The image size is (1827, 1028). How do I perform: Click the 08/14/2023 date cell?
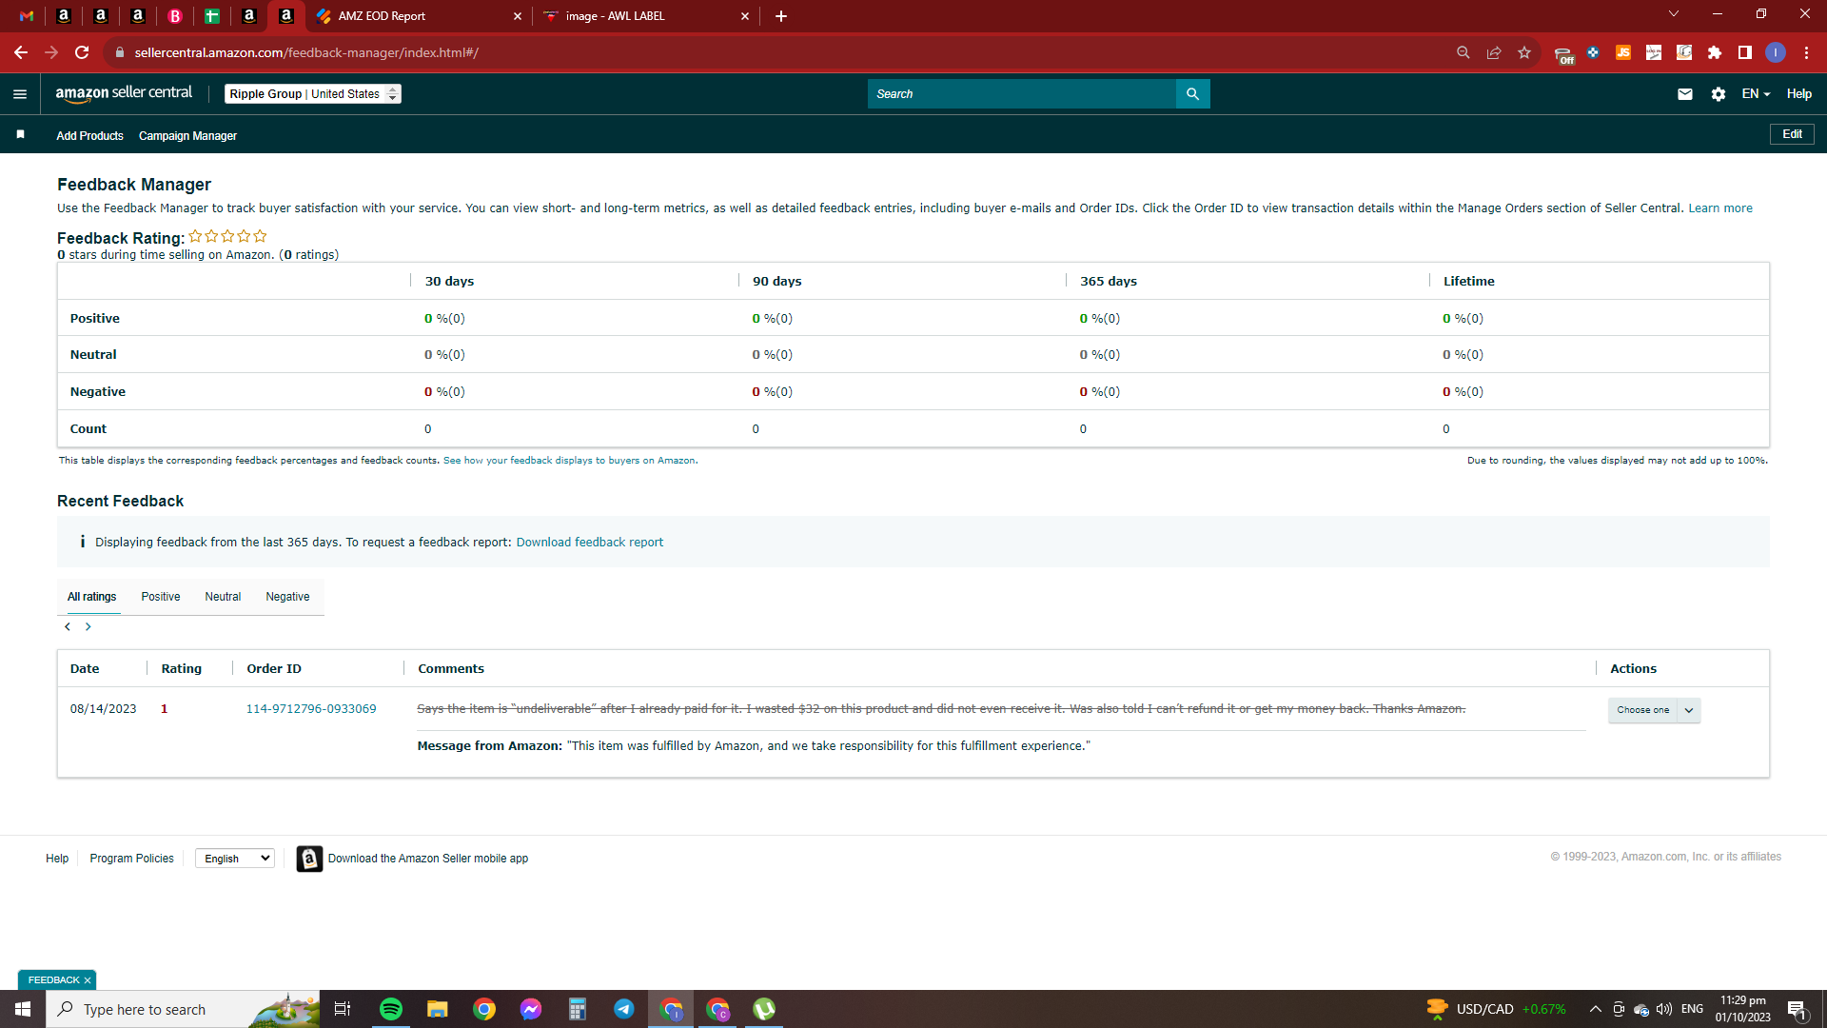pos(103,709)
